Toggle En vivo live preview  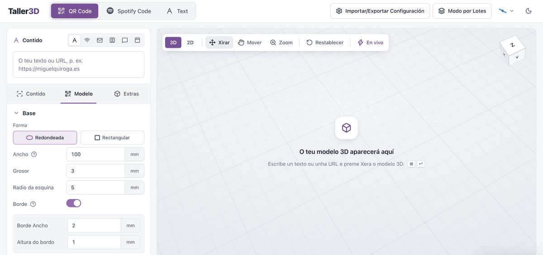(x=371, y=42)
